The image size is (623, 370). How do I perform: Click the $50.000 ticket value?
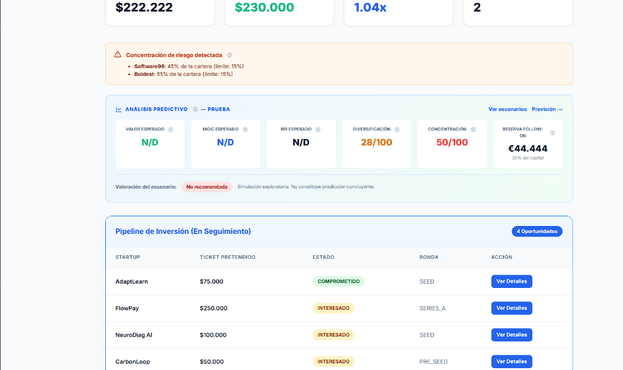click(x=212, y=361)
